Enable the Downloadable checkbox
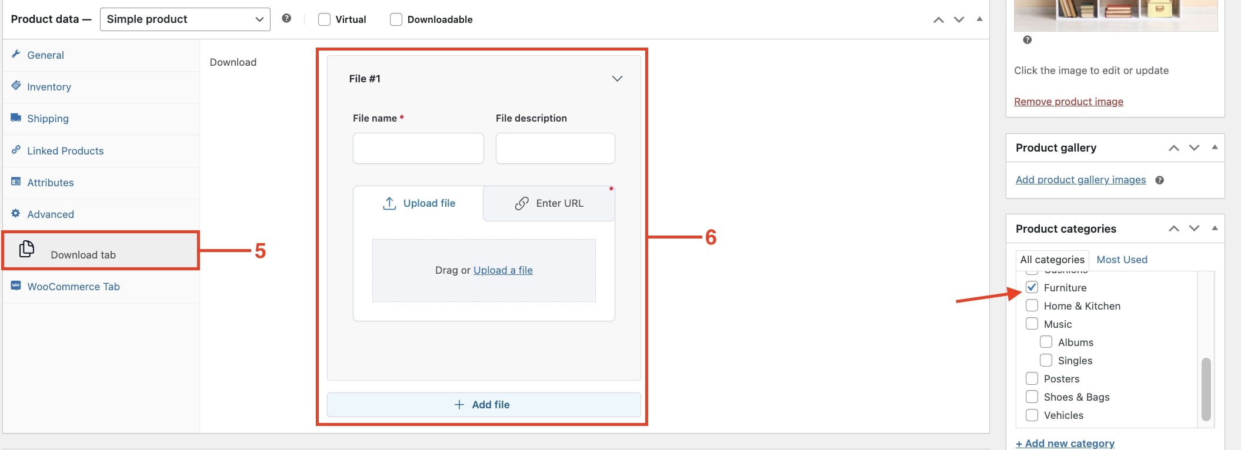Screen dimensions: 1241x450 396,19
